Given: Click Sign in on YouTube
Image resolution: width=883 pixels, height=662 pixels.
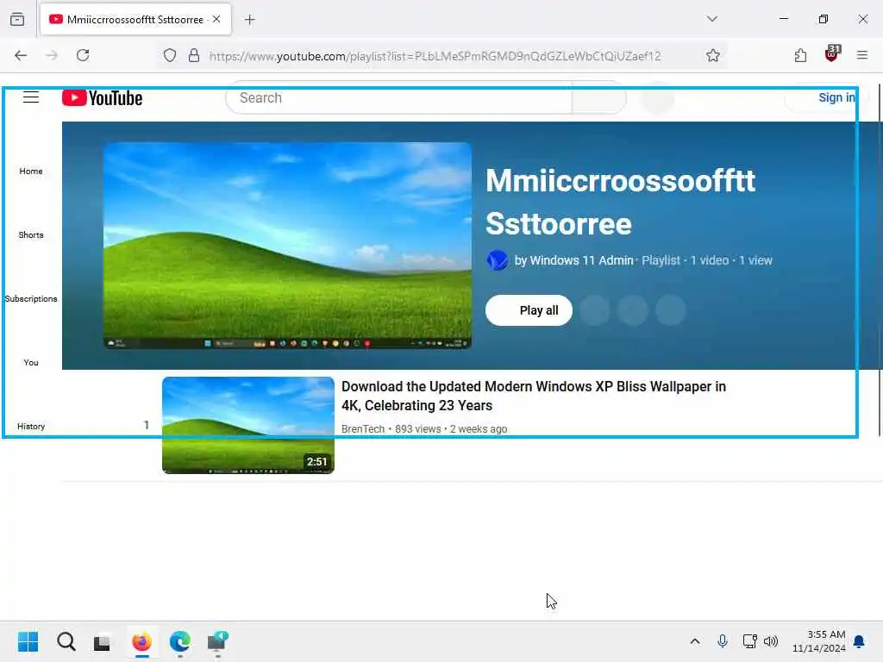Looking at the screenshot, I should click(836, 98).
